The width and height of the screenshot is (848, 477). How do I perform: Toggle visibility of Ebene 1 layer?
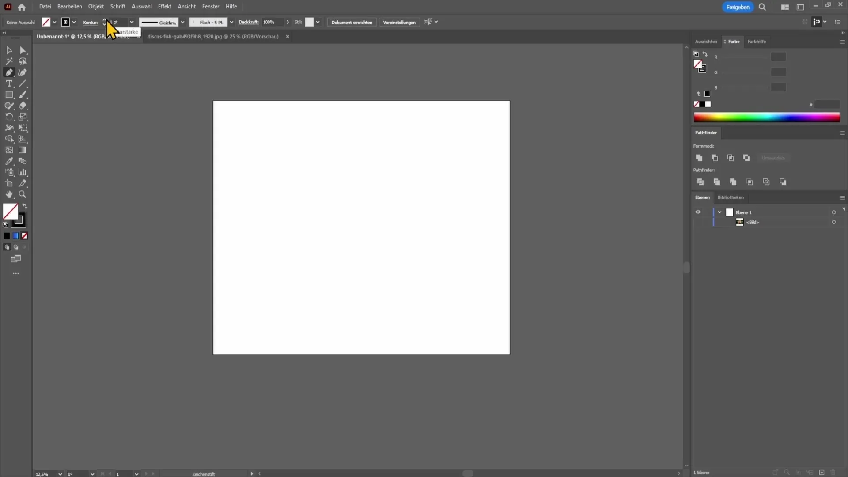(x=698, y=212)
